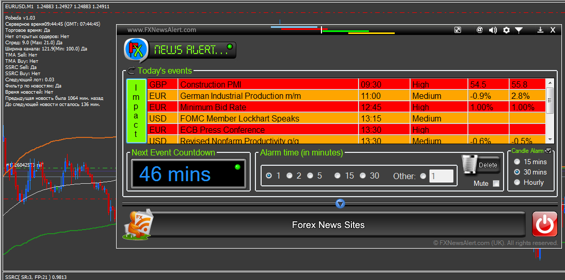Click the News Alert LED banner
The height and width of the screenshot is (280, 565).
[193, 50]
